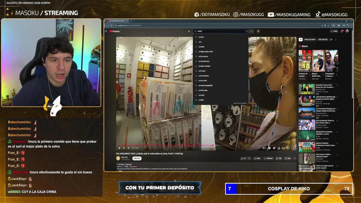The height and width of the screenshot is (203, 361).
Task: Click the Download button
Action: tap(268, 158)
